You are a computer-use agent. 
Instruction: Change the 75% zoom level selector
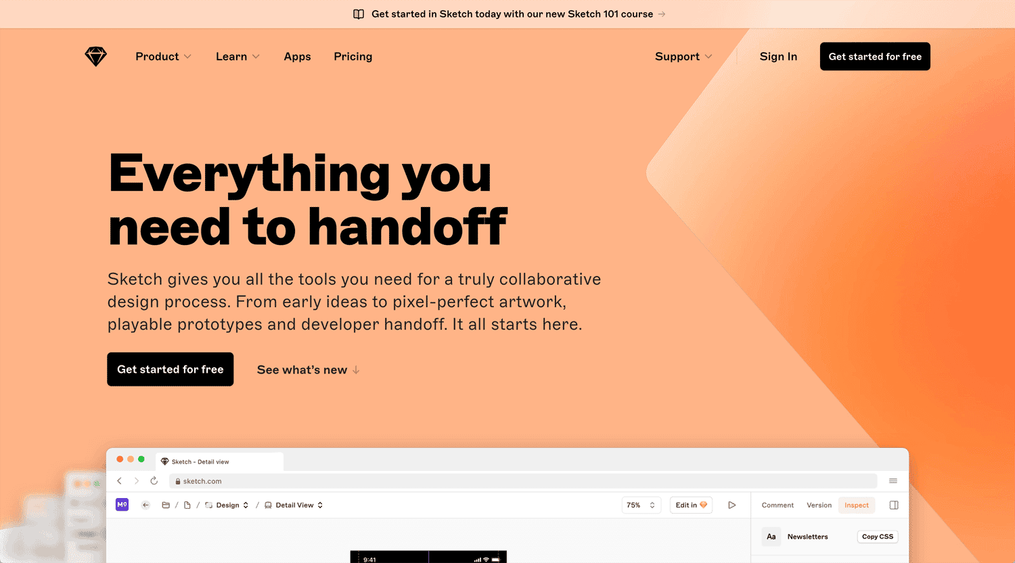click(641, 505)
